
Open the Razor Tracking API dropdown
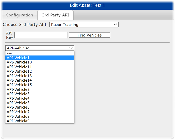click(84, 25)
